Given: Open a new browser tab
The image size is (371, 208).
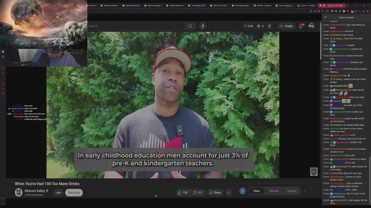Looking at the screenshot, I should pyautogui.click(x=347, y=5).
